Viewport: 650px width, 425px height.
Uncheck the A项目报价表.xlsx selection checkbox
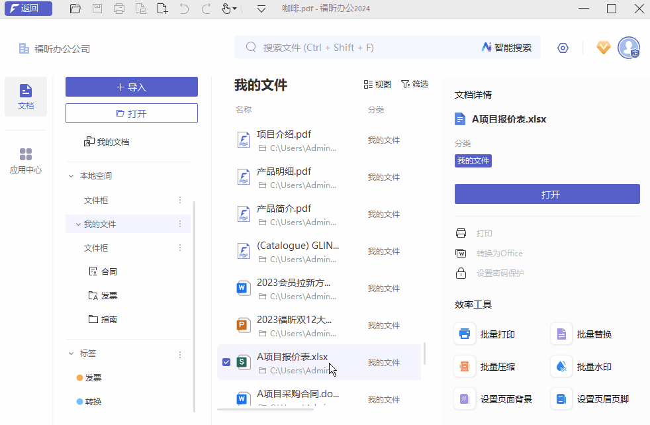coord(227,362)
